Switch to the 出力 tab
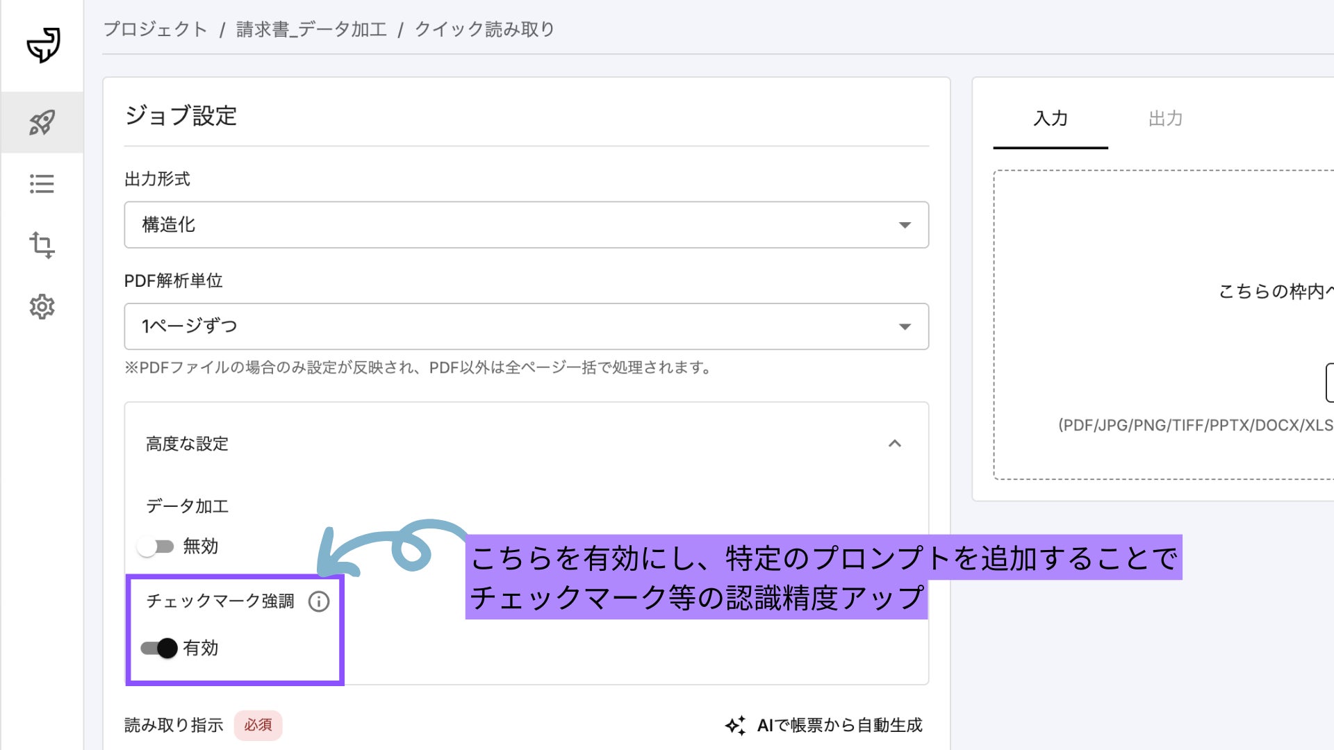This screenshot has width=1334, height=750. [x=1165, y=119]
